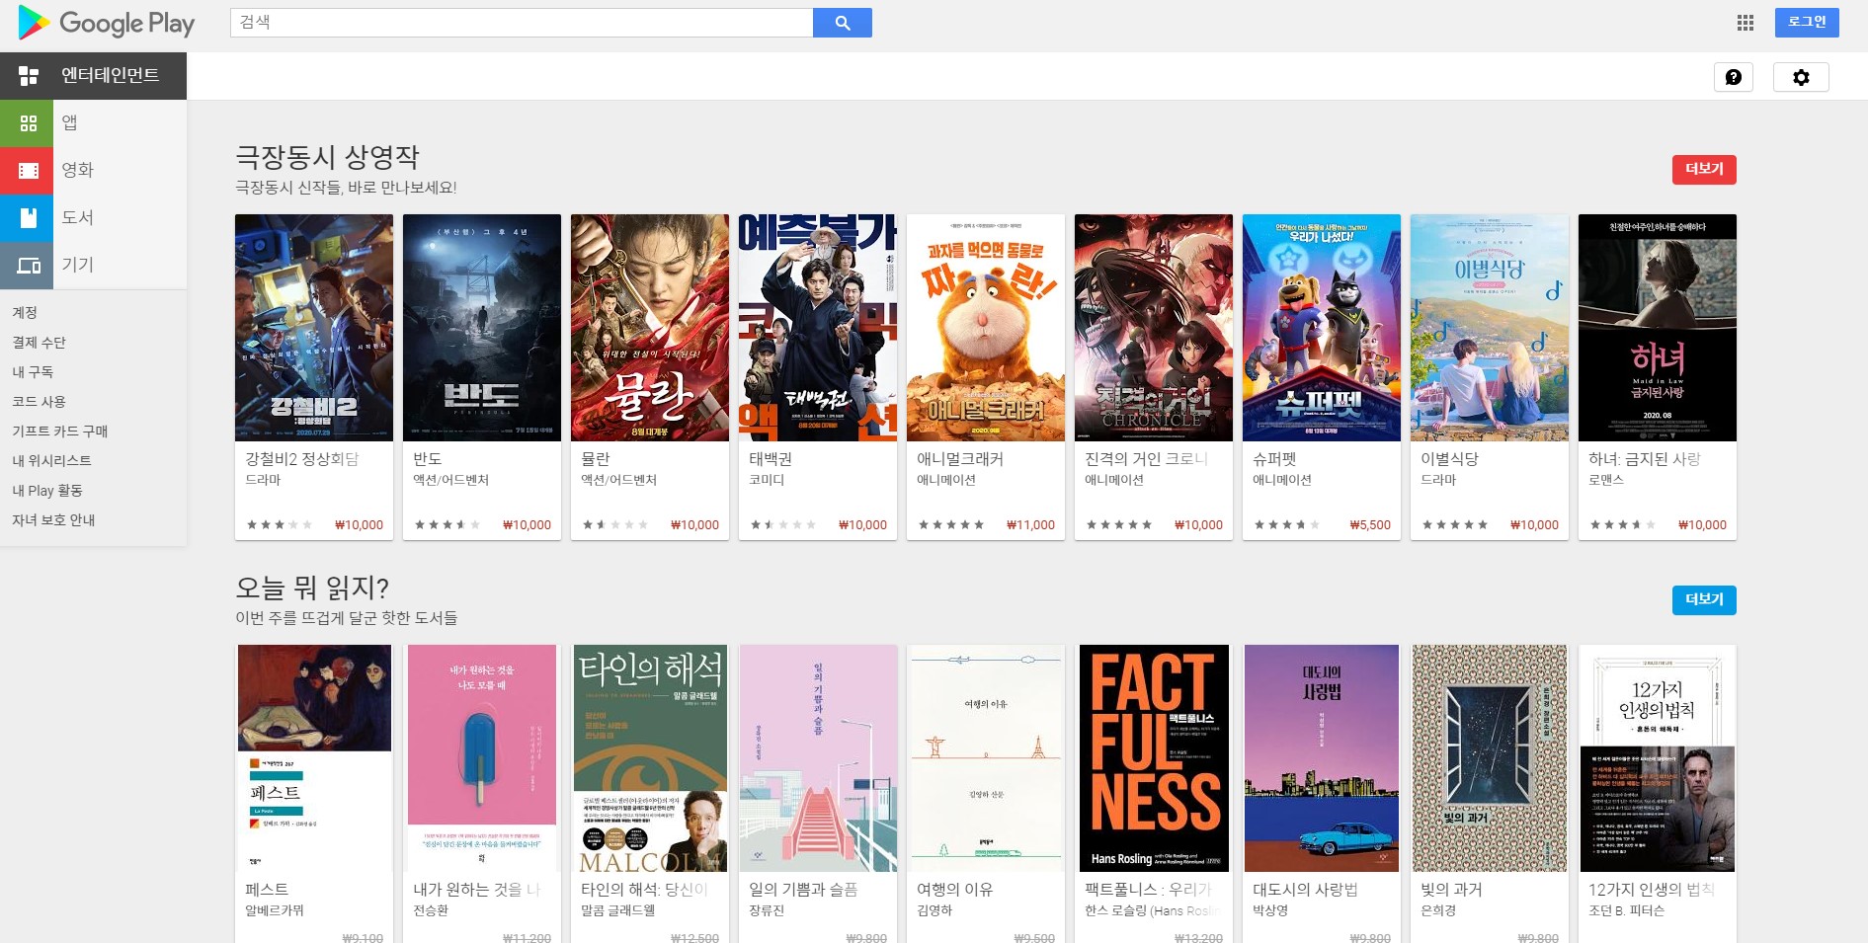The height and width of the screenshot is (943, 1868).
Task: Open the 뮬란 movie poster
Action: pyautogui.click(x=650, y=328)
